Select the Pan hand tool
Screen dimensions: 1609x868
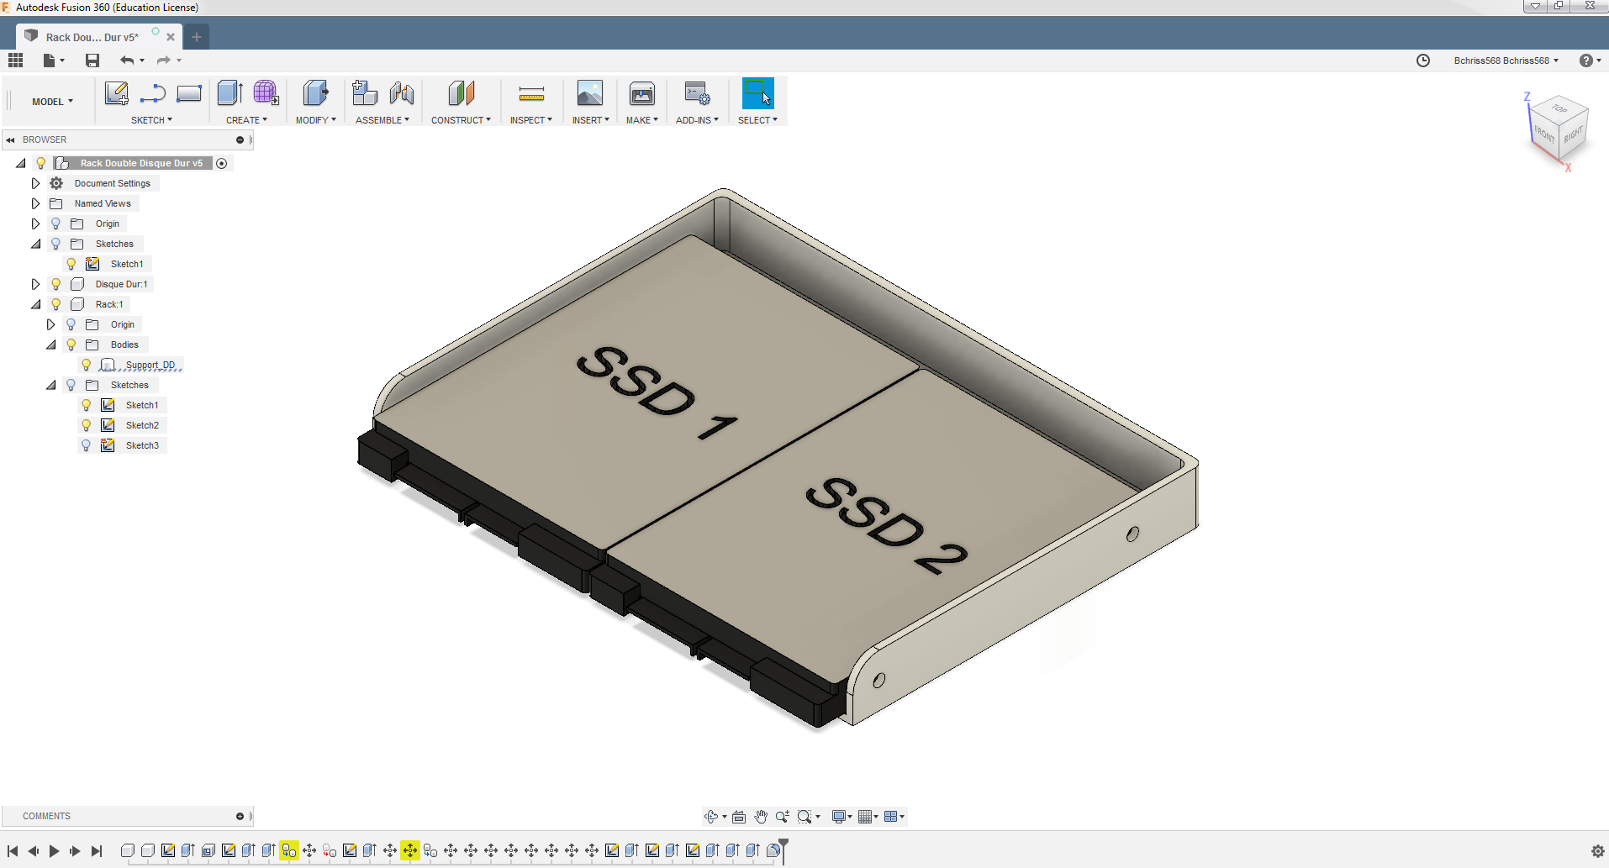(761, 817)
